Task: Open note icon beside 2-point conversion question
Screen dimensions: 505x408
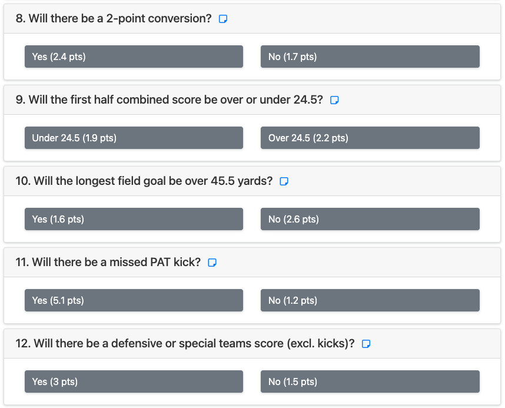Action: click(x=223, y=19)
